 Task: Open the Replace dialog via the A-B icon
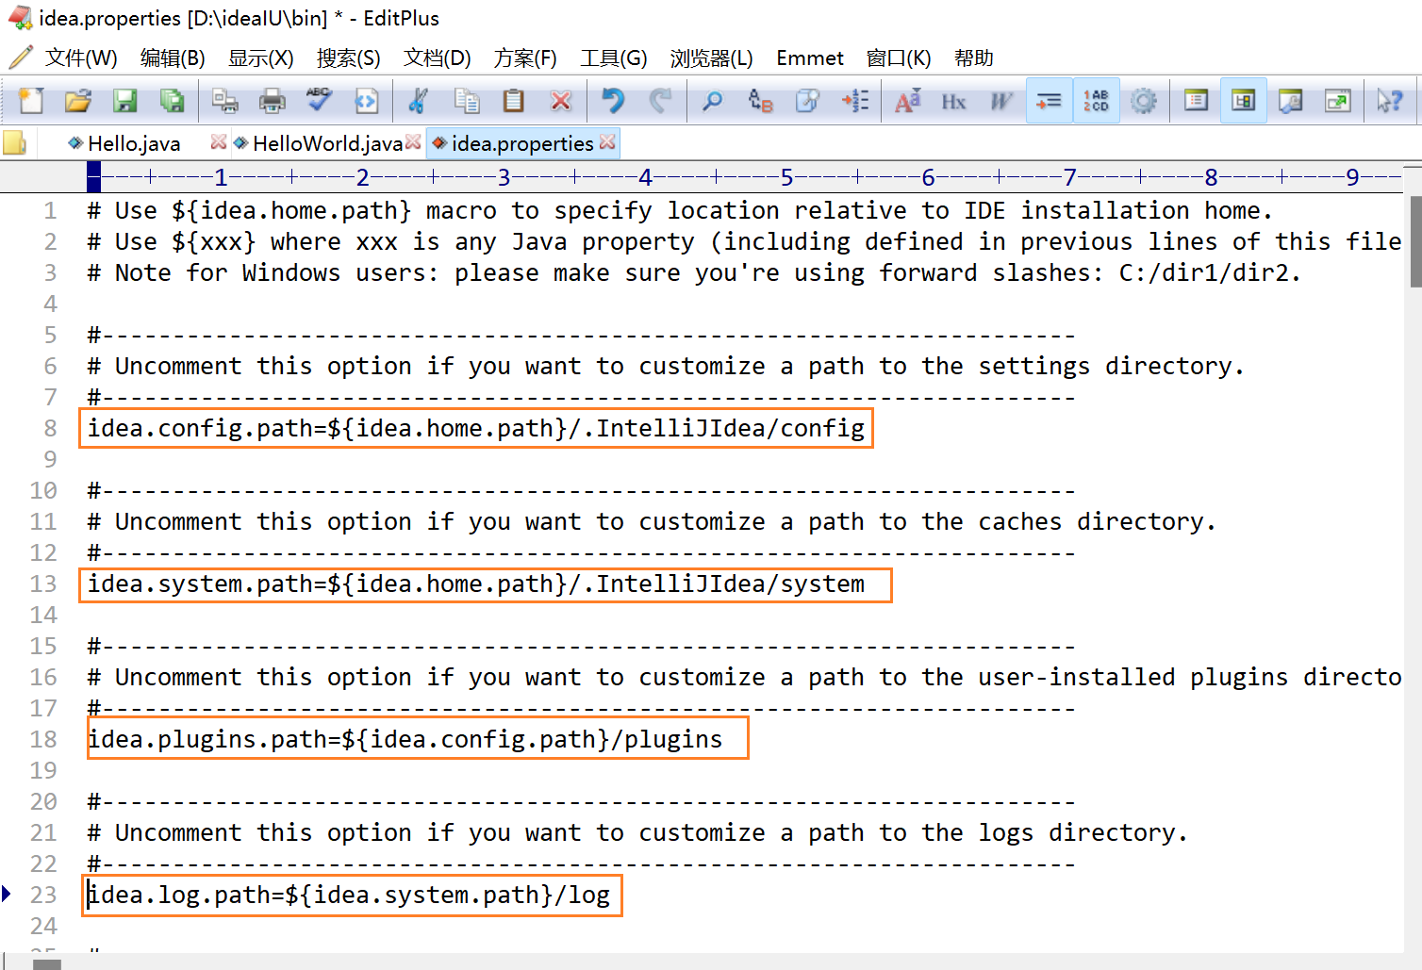tap(760, 100)
